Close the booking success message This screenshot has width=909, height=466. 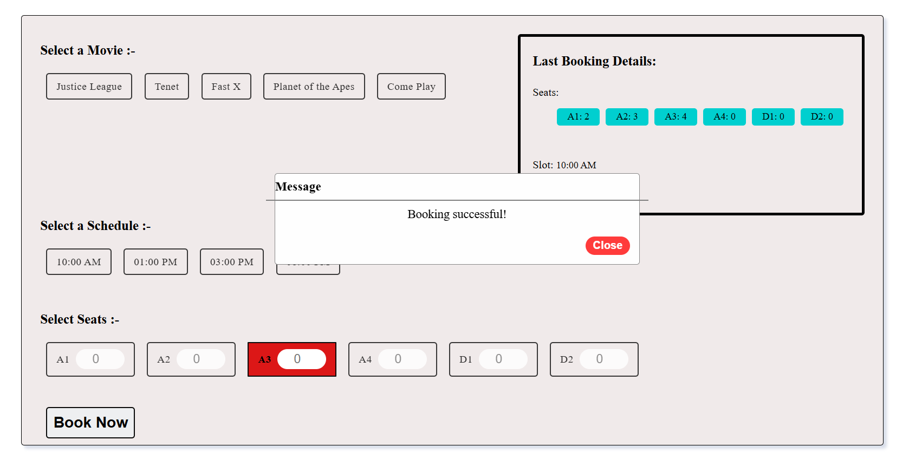(607, 245)
